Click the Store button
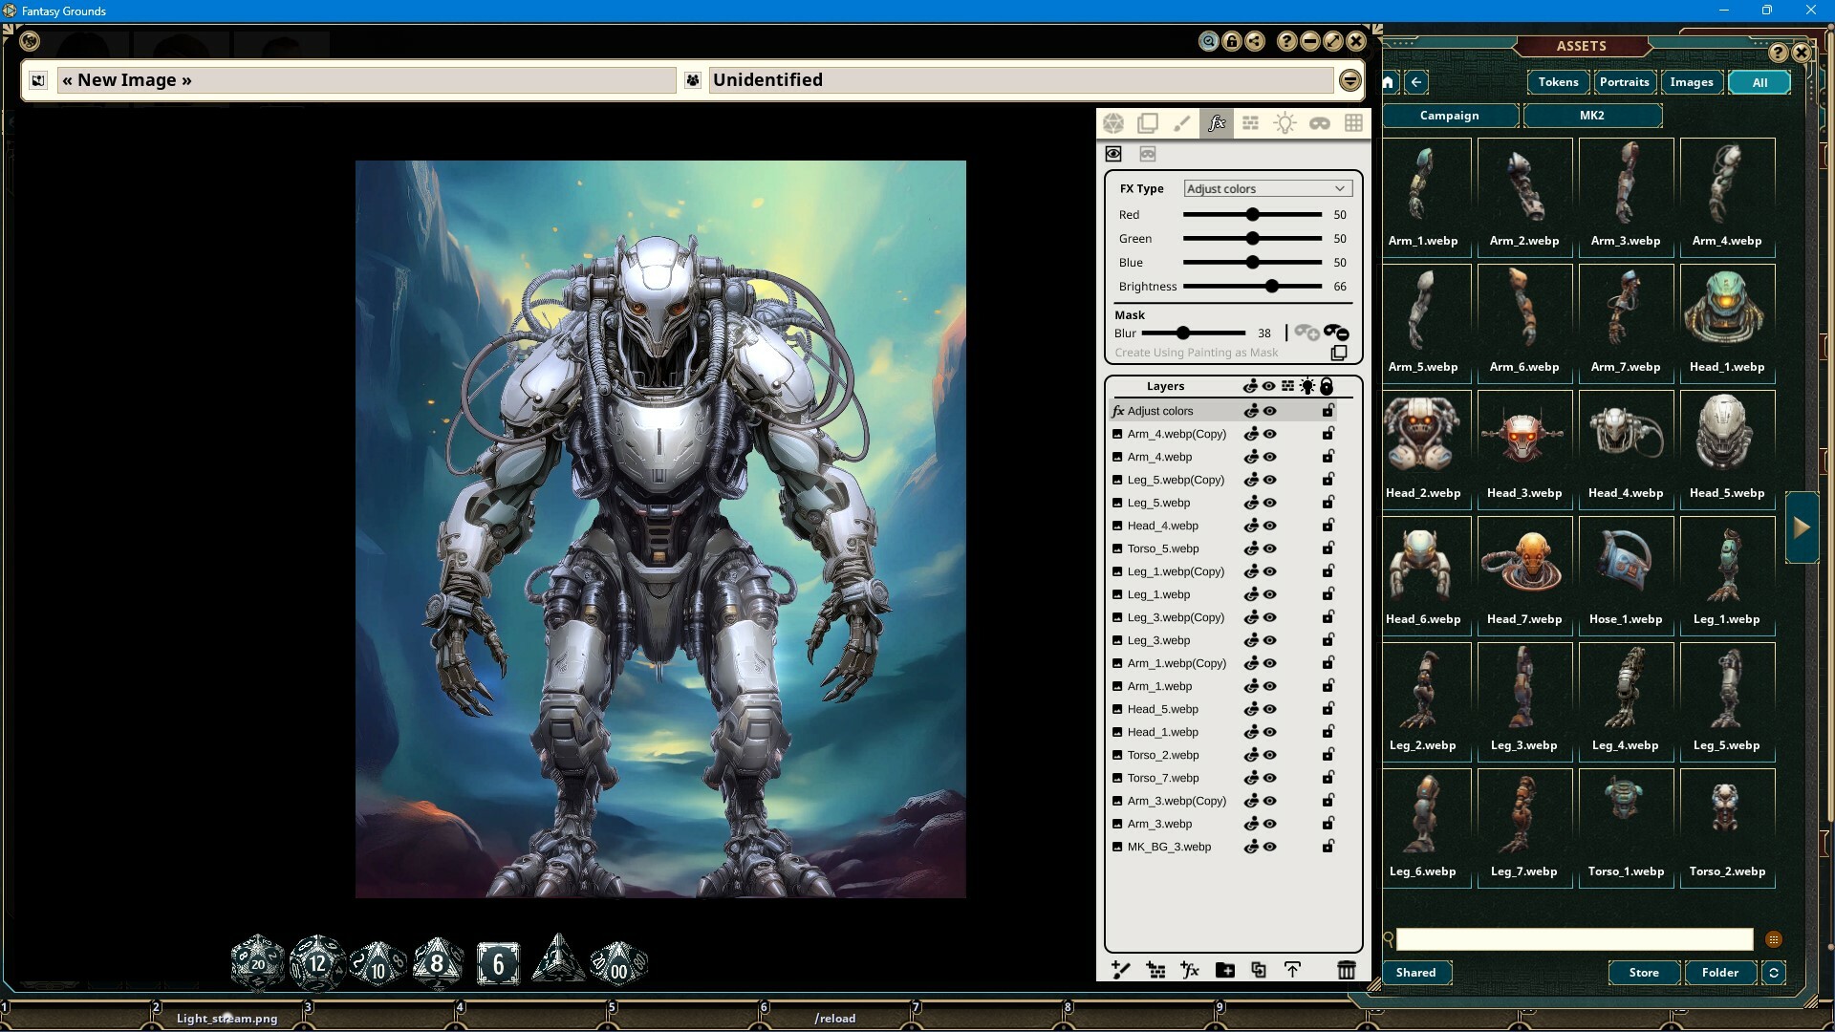 pos(1643,973)
